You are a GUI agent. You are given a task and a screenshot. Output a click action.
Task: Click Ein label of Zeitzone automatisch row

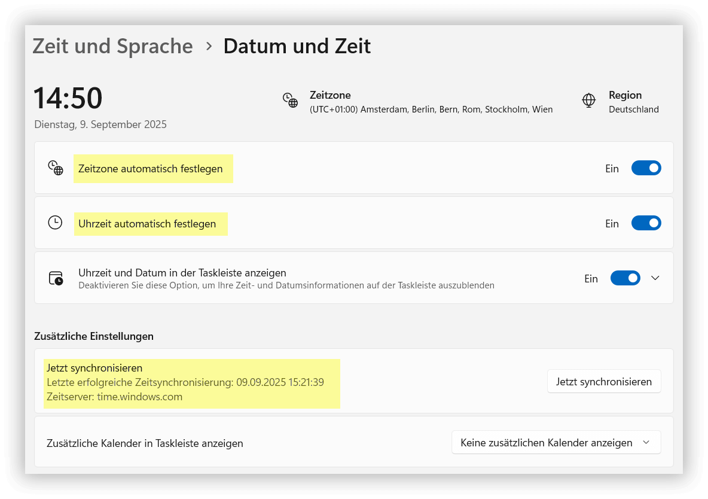(612, 169)
